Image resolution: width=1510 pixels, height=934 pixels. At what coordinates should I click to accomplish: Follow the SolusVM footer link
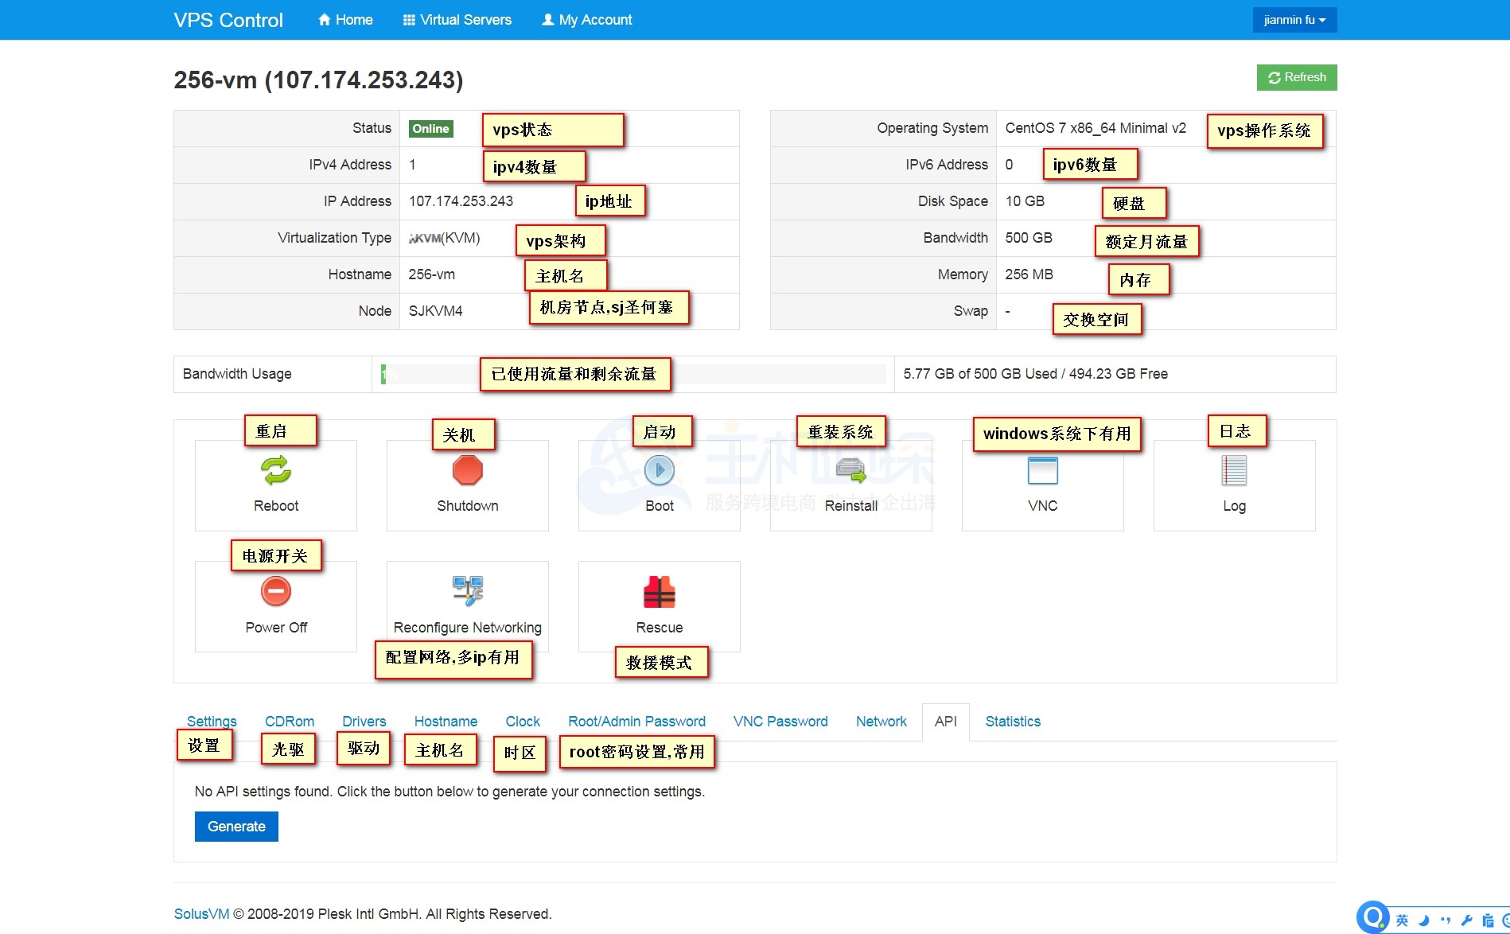pos(201,913)
